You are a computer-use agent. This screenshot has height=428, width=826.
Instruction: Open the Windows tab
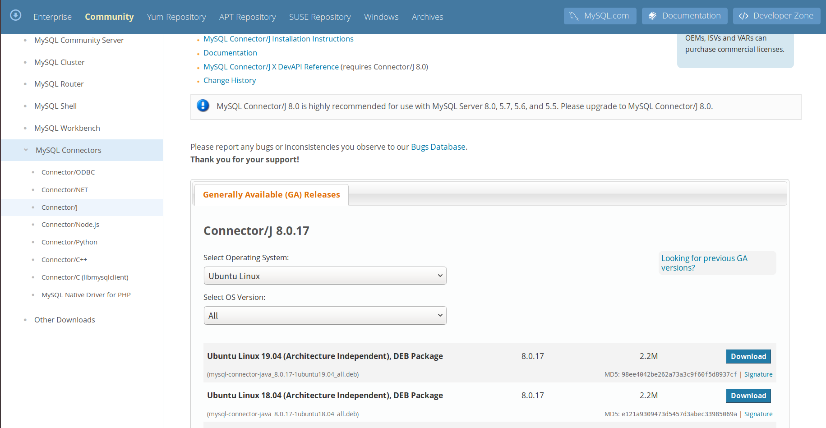(x=381, y=17)
